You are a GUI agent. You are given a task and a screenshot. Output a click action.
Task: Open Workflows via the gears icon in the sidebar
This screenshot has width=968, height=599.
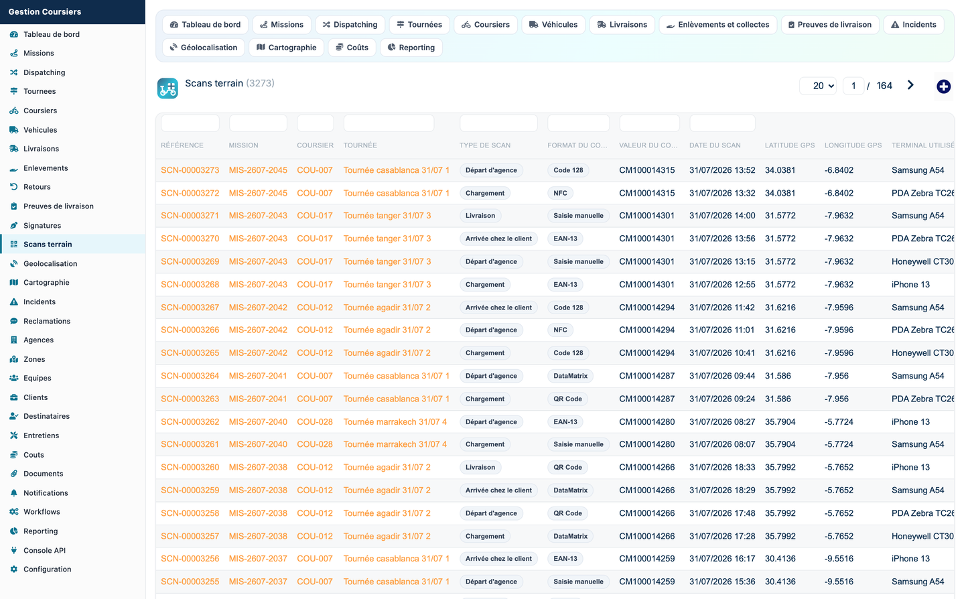13,512
